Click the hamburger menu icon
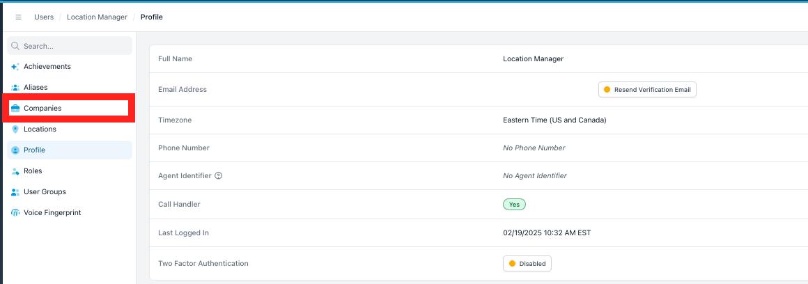Image resolution: width=808 pixels, height=284 pixels. coord(19,17)
